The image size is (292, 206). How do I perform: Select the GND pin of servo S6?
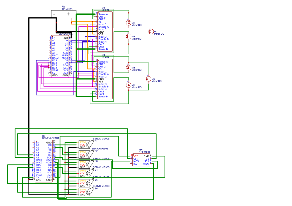point(83,195)
